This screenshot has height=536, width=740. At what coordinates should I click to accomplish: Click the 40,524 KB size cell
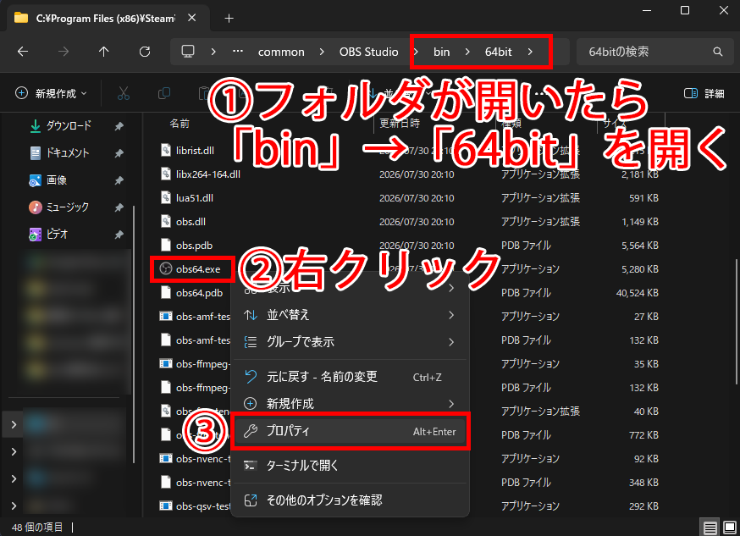[637, 292]
